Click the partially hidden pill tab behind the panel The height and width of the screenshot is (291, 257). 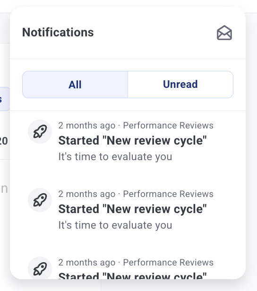coord(5,99)
